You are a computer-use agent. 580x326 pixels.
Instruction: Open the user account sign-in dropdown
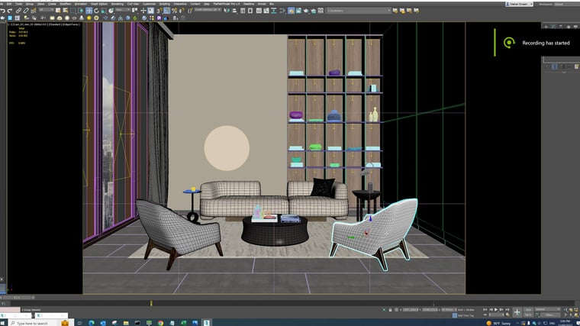coord(520,4)
